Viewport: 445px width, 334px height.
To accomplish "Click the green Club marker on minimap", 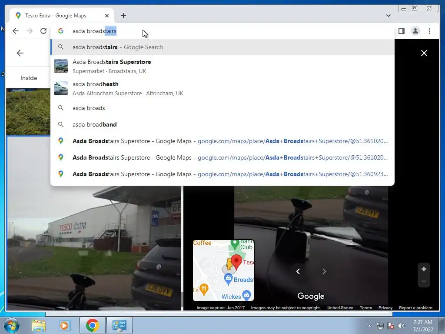I will [235, 244].
